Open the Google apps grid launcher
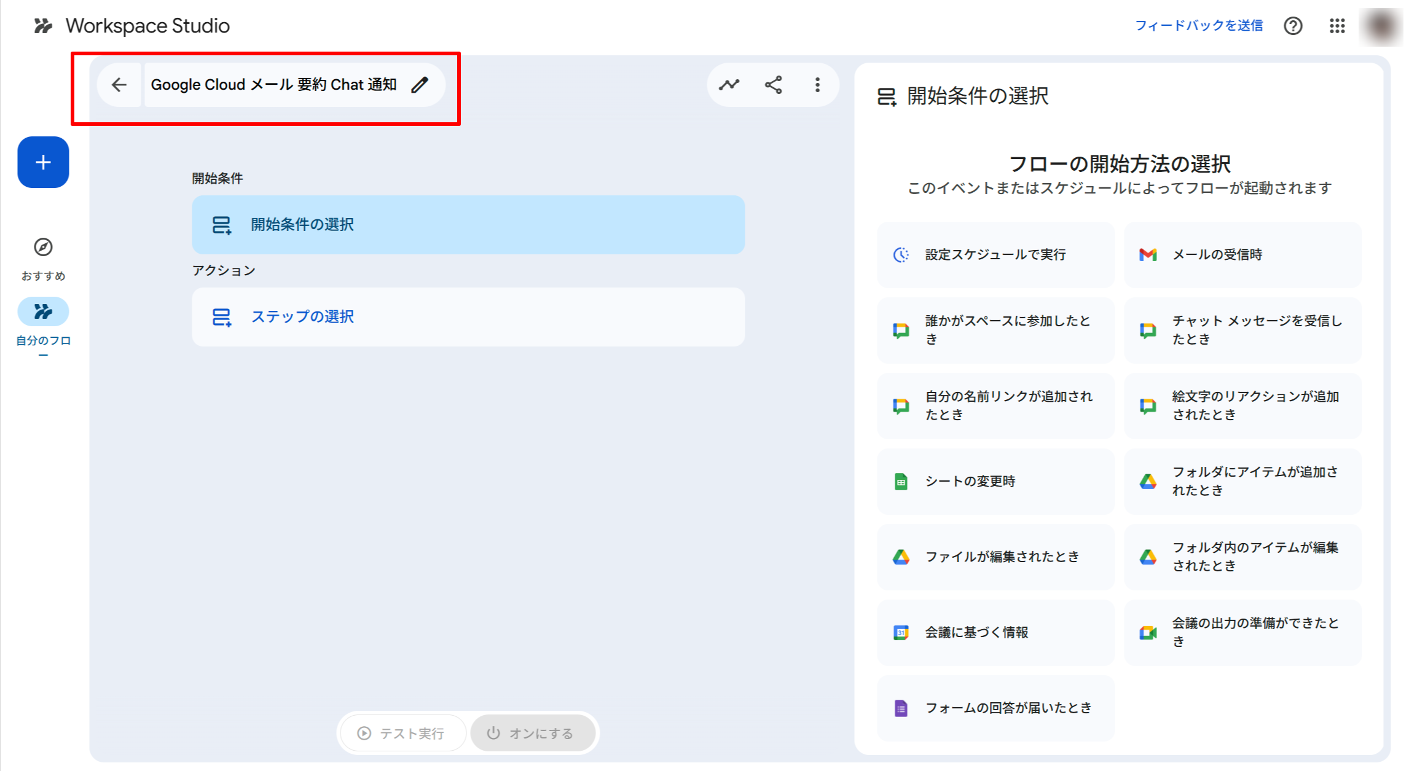 click(1337, 26)
